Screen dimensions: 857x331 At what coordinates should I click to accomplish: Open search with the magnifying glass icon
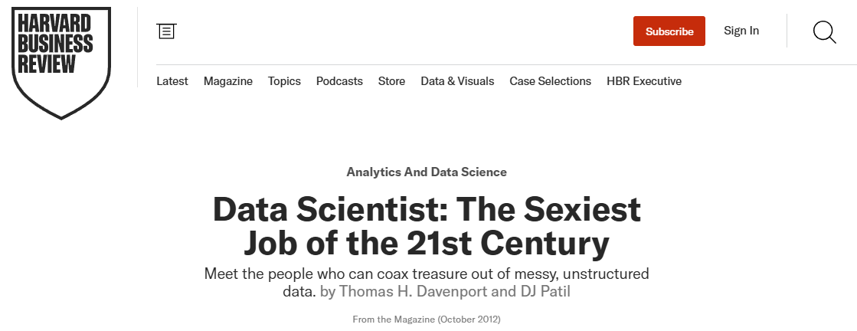coord(824,31)
